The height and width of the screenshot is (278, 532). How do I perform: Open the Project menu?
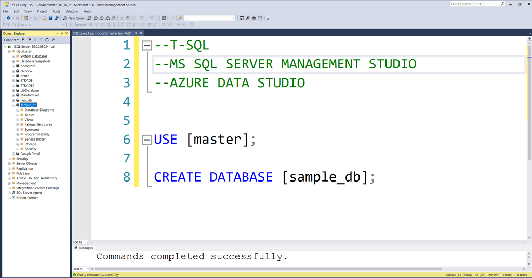click(42, 11)
